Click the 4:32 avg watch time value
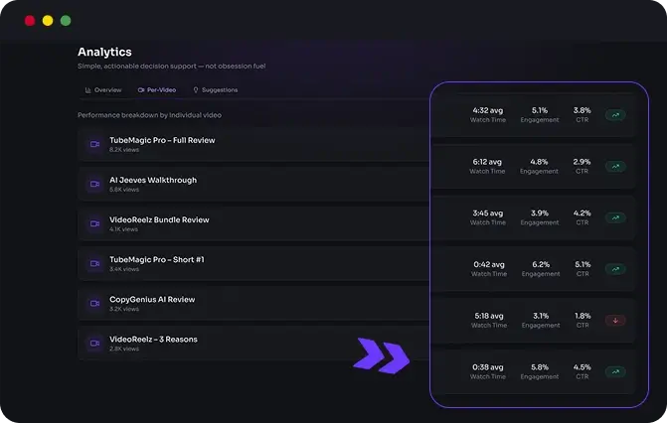 [487, 110]
